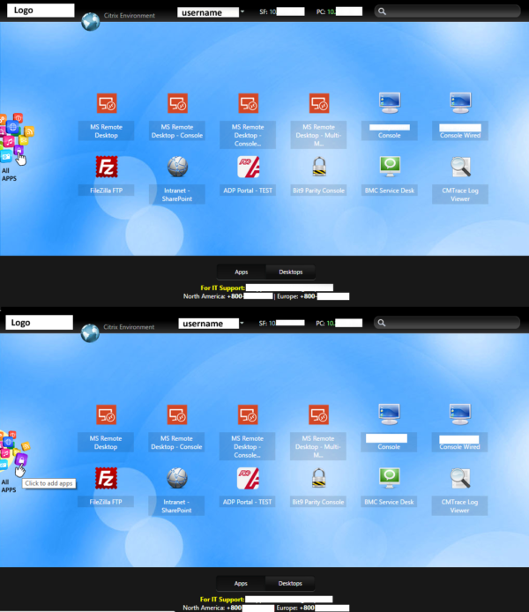
Task: Click 'For IT Support:' text in top screenshot
Action: tap(223, 288)
